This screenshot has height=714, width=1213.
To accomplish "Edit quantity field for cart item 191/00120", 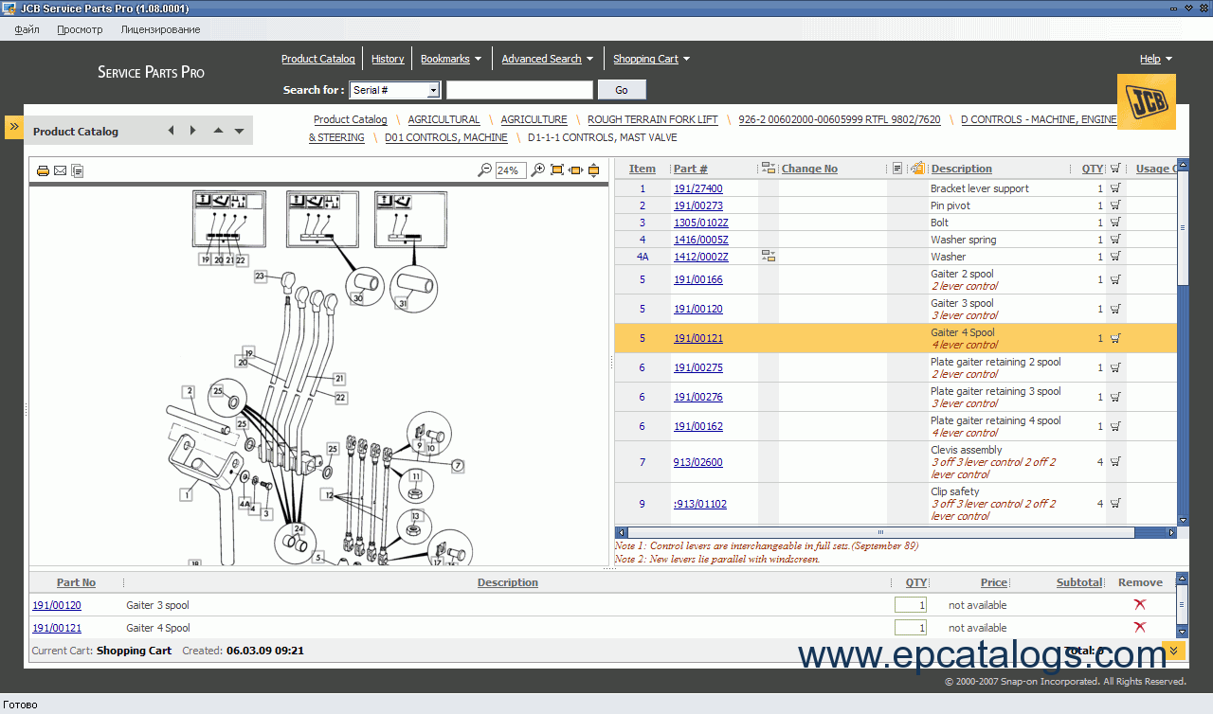I will click(x=911, y=605).
